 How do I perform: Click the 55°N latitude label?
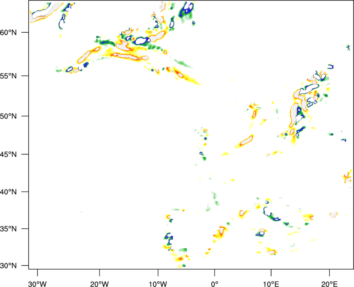click(8, 76)
